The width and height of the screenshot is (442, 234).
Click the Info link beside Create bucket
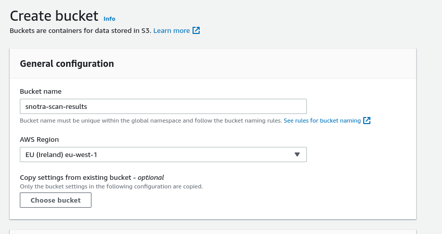click(109, 19)
